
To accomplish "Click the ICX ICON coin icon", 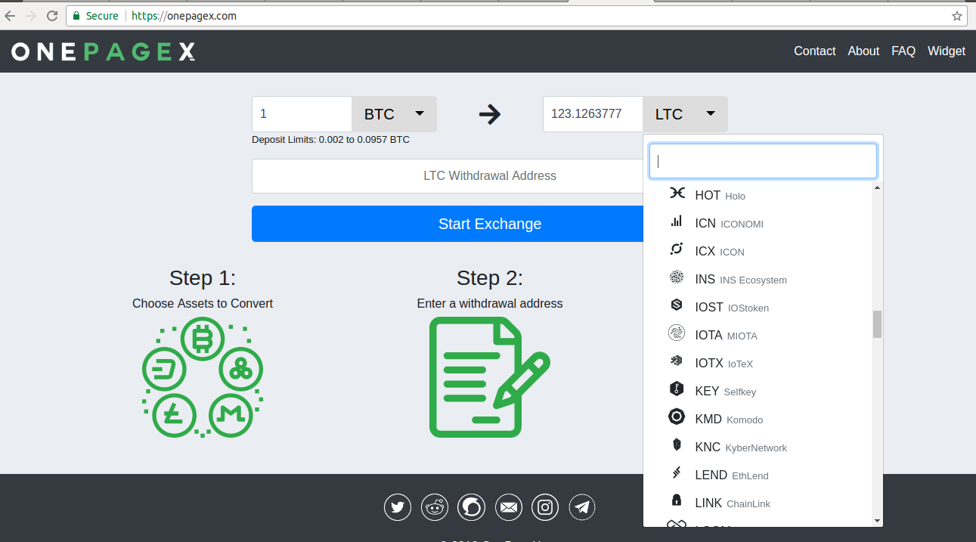I will tap(677, 249).
